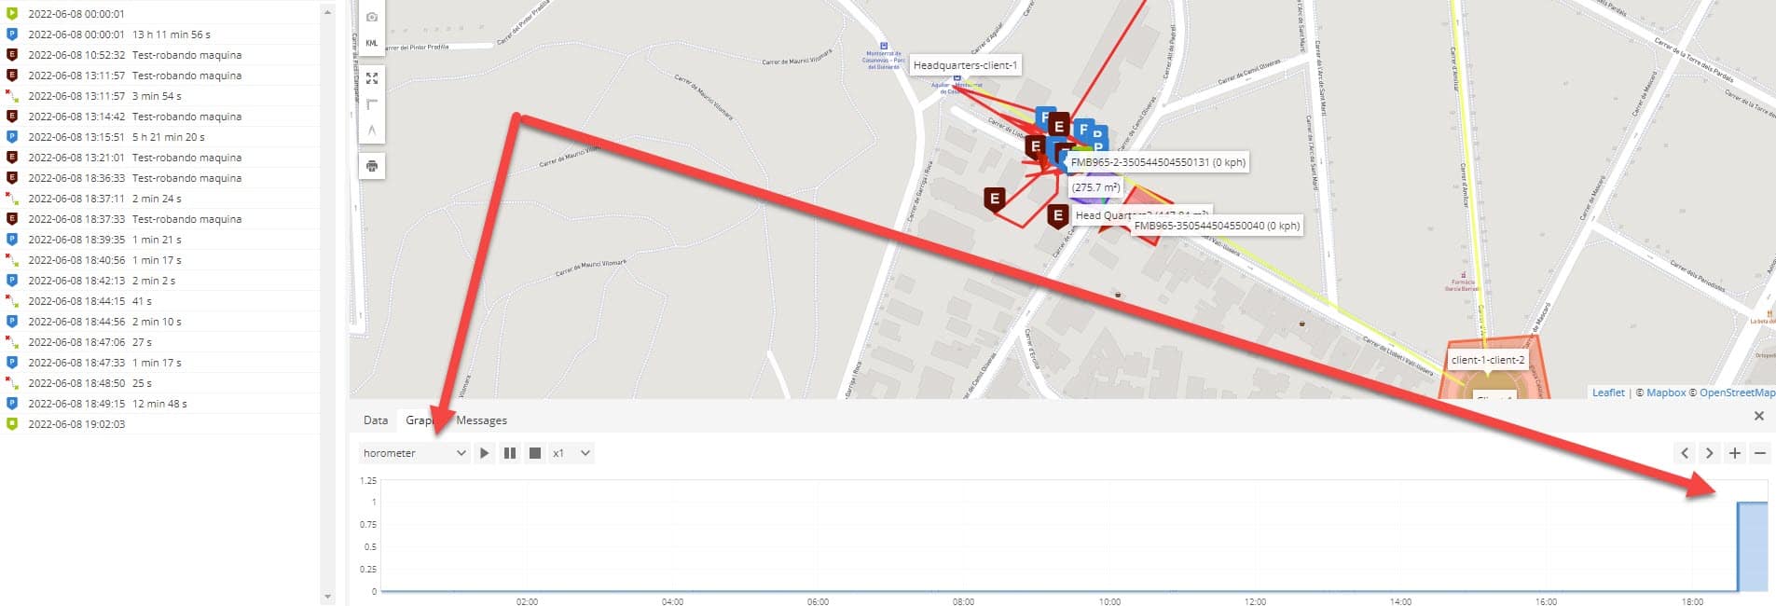Open the horometer sensor dropdown
Screen dimensions: 1776x606
pos(414,453)
